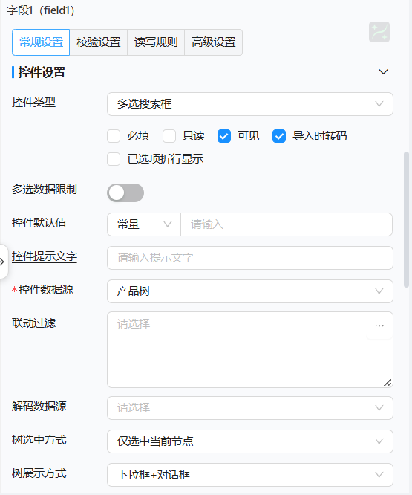412x495 pixels.
Task: Open the 联动过滤 ellipsis selector
Action: click(379, 326)
